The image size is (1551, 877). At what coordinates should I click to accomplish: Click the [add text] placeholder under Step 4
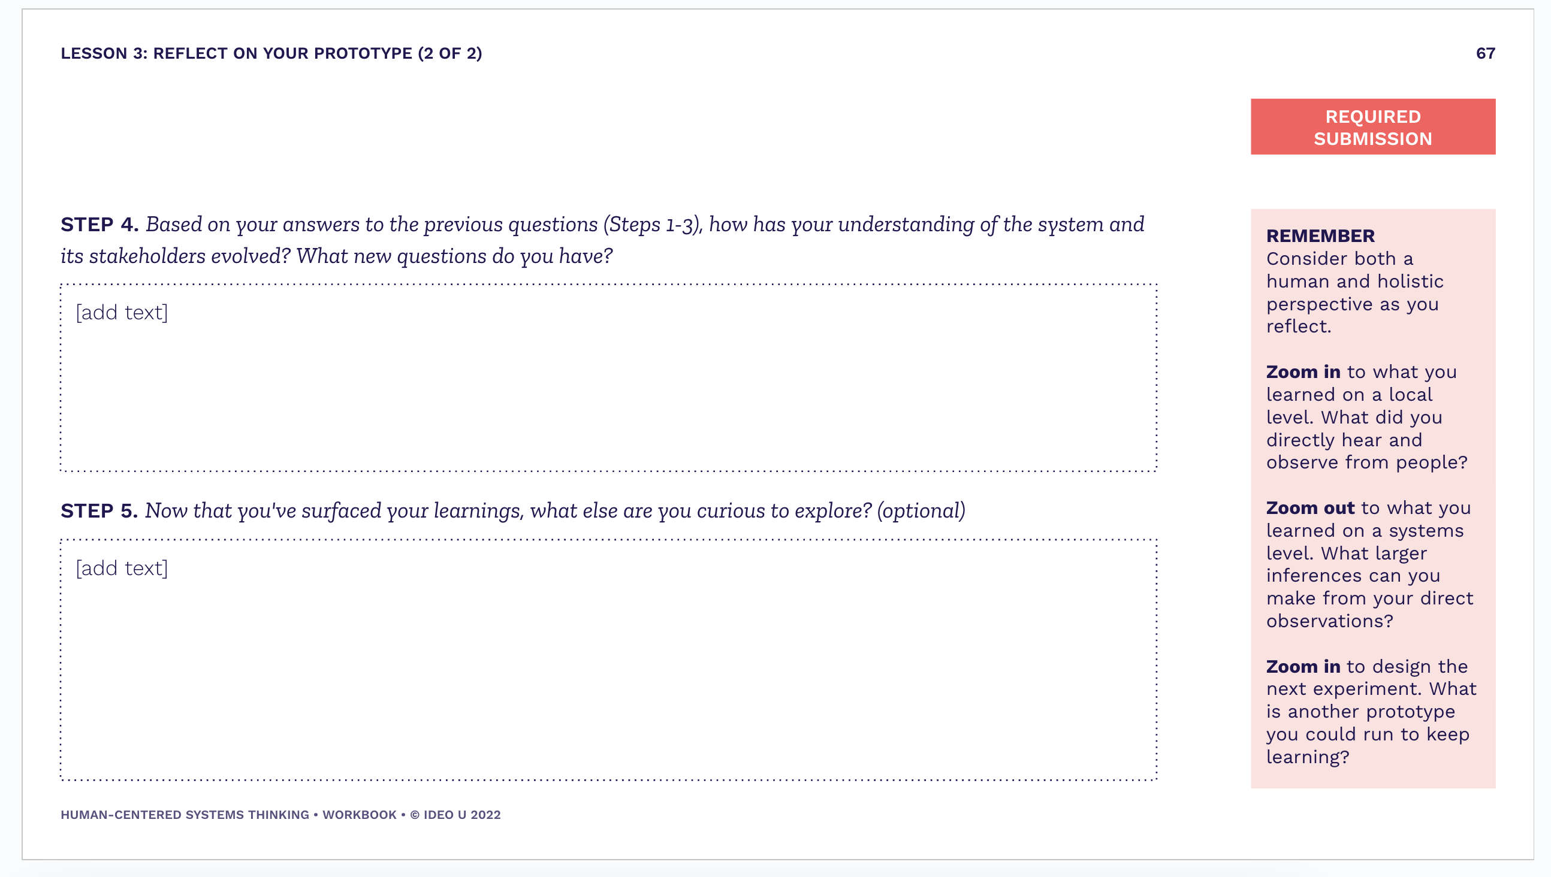[x=122, y=313]
